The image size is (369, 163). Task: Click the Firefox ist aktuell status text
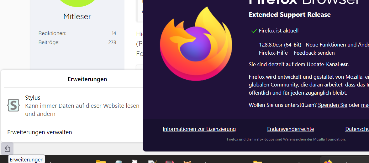279,31
